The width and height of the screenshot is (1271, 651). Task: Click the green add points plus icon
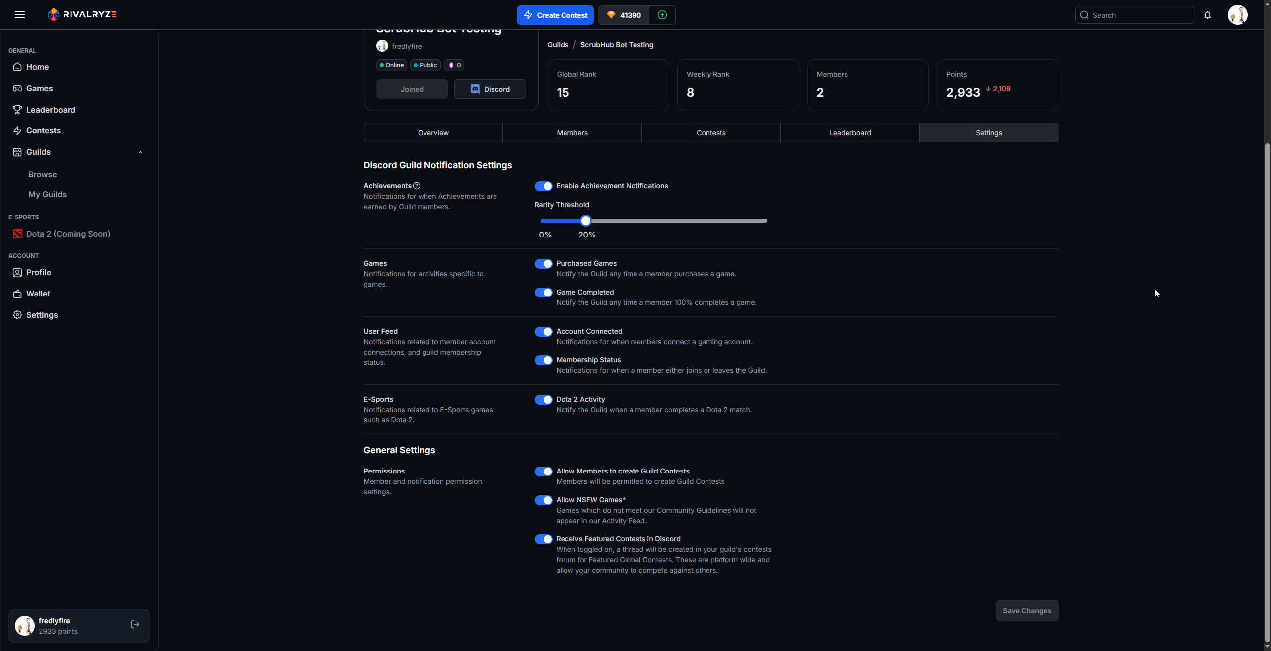click(662, 15)
